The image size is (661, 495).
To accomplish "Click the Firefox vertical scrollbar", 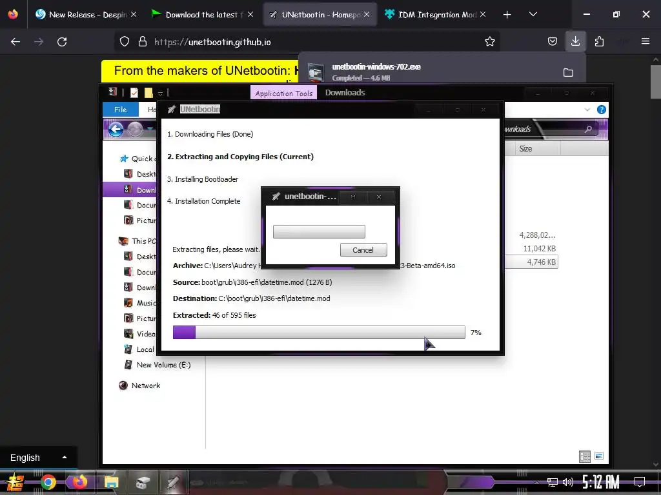I will [x=656, y=82].
